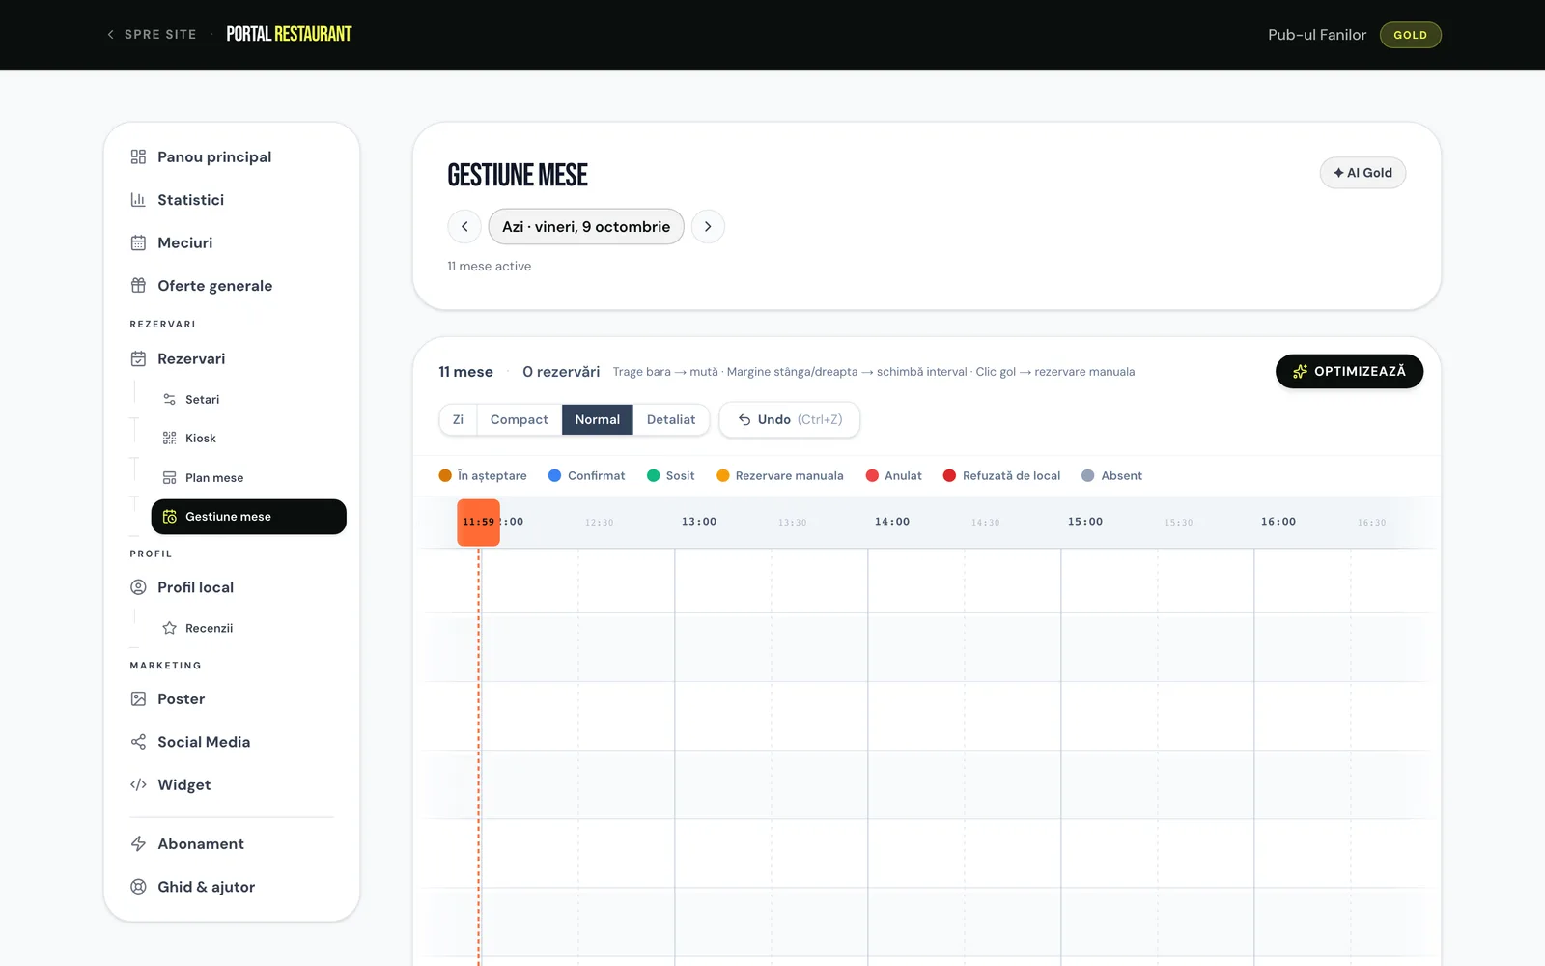
Task: Open Recenzii star icon
Action: pyautogui.click(x=169, y=628)
